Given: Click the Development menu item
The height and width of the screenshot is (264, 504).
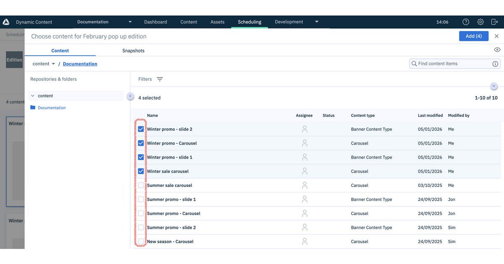Looking at the screenshot, I should (289, 22).
